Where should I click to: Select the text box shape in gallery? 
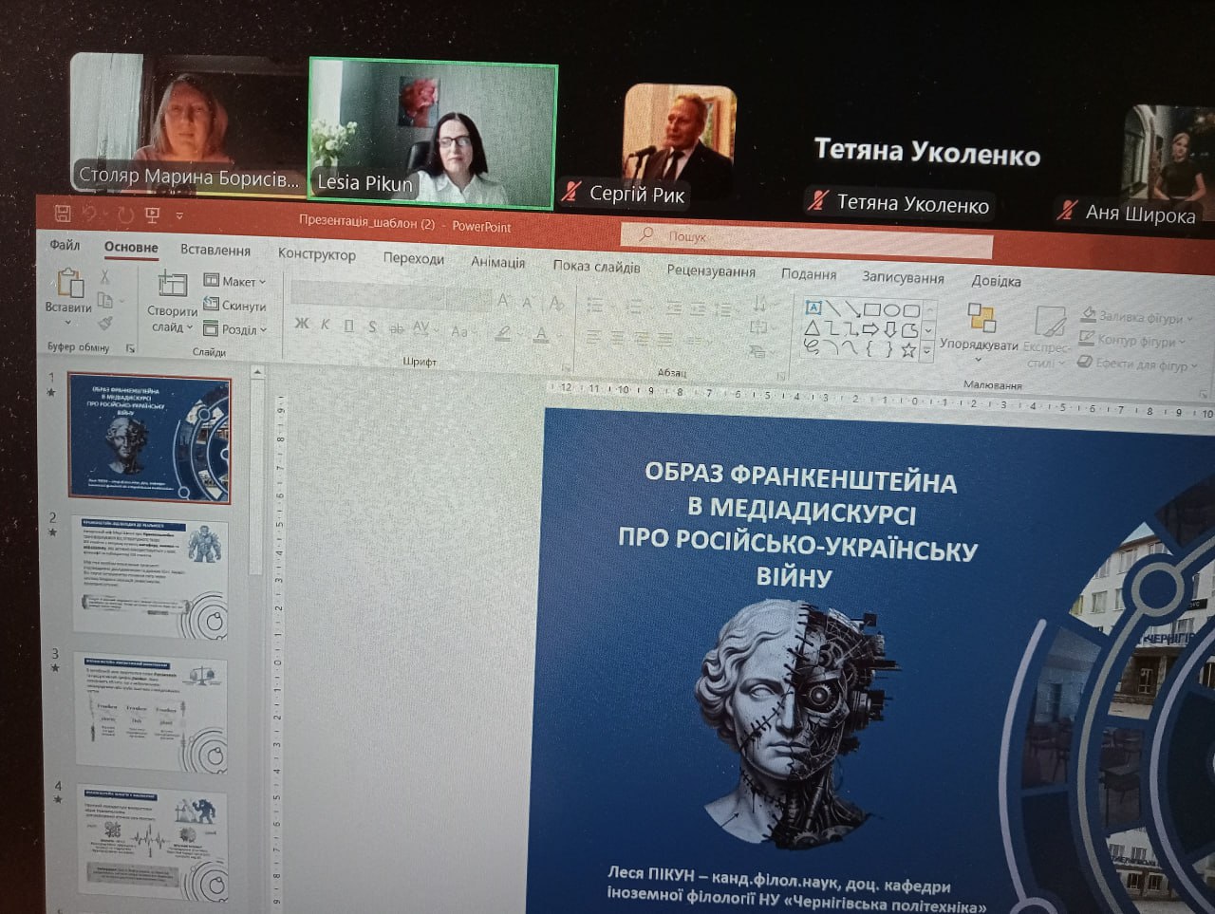(x=813, y=308)
